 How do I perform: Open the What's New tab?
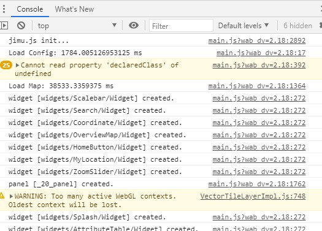[x=74, y=9]
